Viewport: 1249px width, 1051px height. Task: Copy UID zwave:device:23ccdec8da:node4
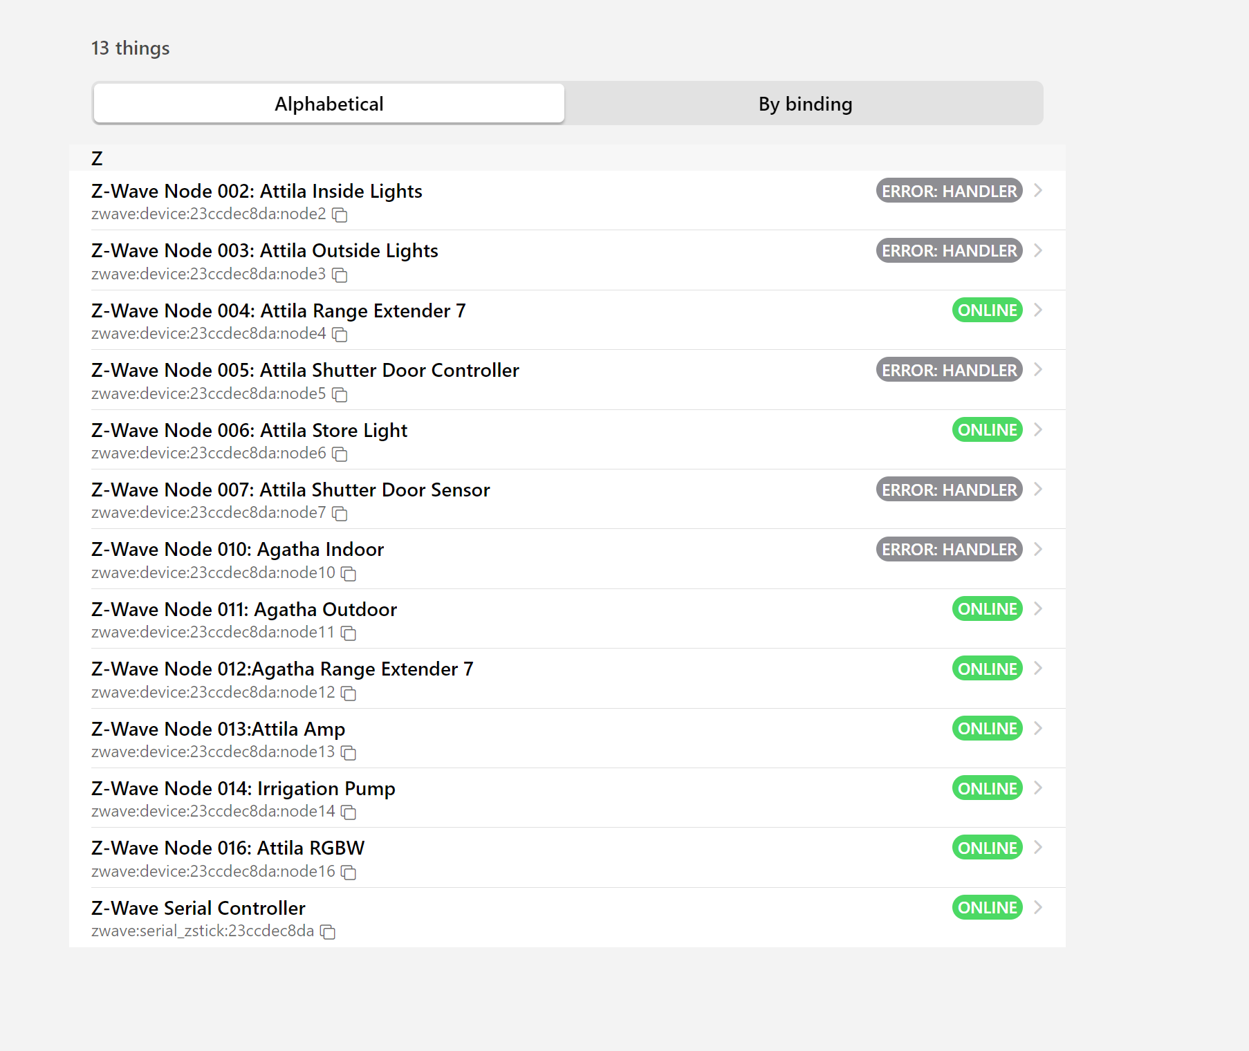340,335
